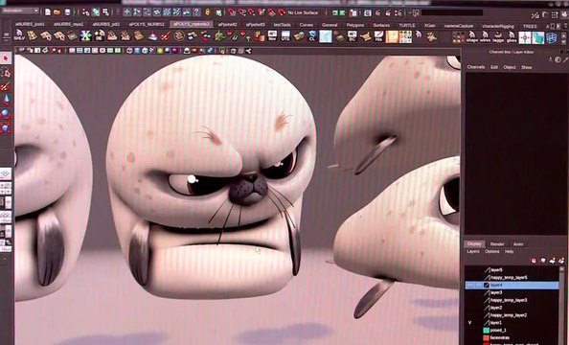Activate the Rotate tool sphere icon
The width and height of the screenshot is (569, 345).
pos(6,114)
